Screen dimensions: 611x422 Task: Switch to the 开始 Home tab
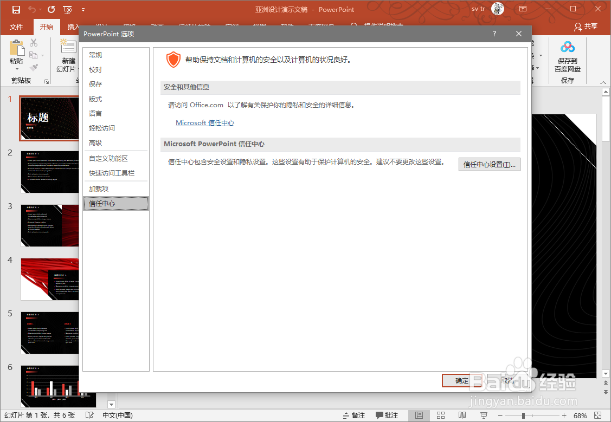pyautogui.click(x=47, y=27)
